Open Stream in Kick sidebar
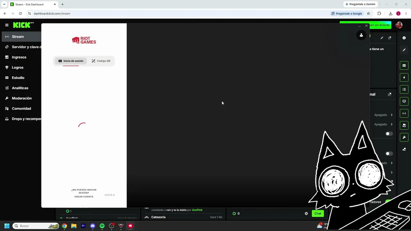This screenshot has width=411, height=231. point(21,37)
